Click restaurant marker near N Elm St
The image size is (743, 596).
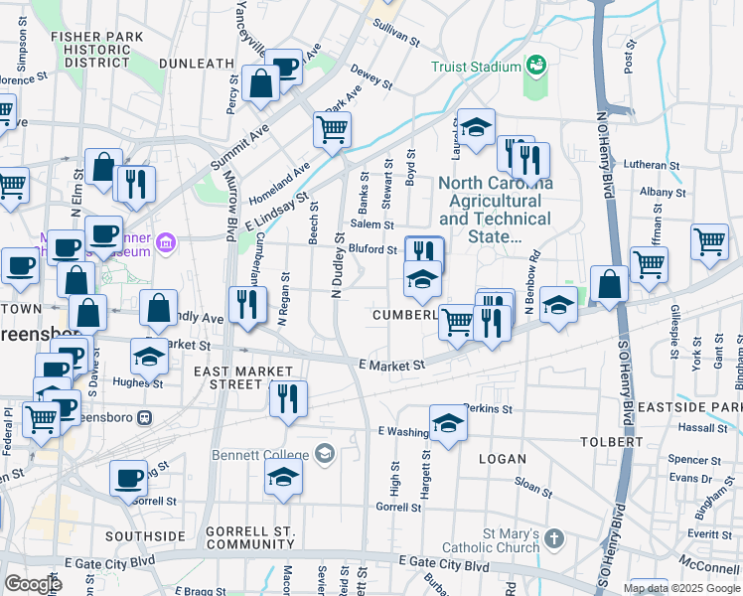coord(136,186)
